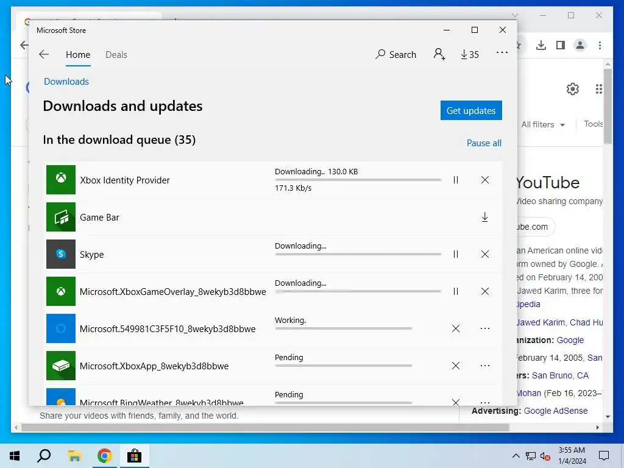Open downloads indicator showing 35
Viewport: 624px width, 468px height.
pos(470,54)
